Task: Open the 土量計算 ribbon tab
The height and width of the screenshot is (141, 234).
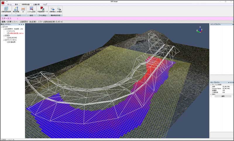Action: click(x=36, y=5)
